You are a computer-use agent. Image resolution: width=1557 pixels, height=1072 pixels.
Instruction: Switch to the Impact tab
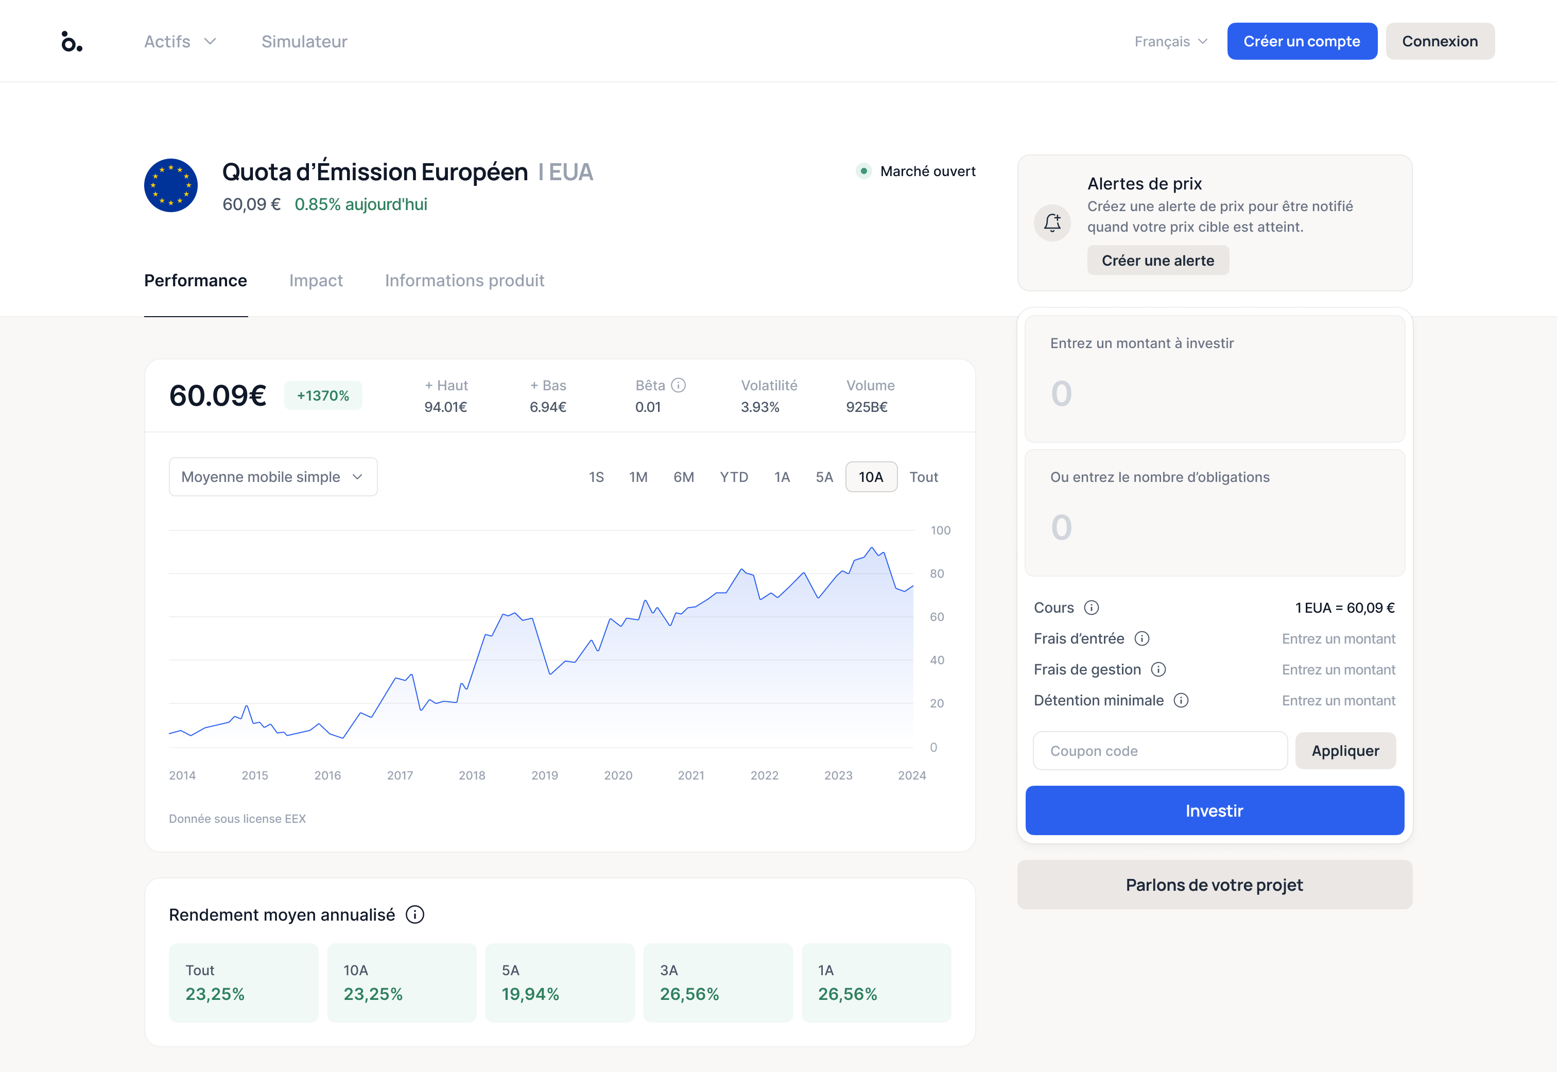pos(316,281)
